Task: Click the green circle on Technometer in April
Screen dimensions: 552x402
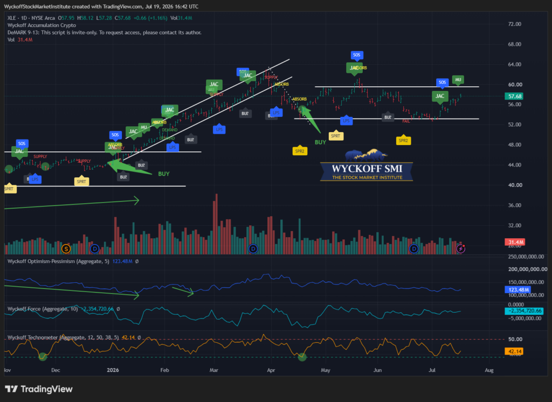Action: coord(302,357)
